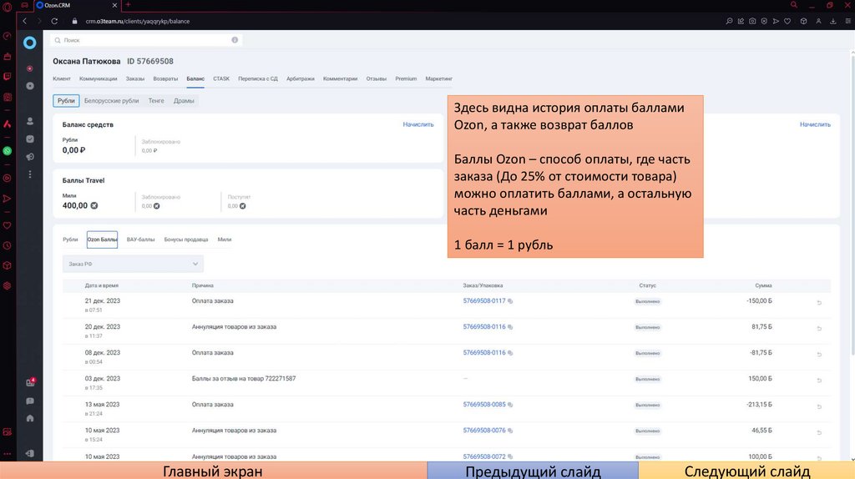Open the extensions cube in Opera sidebar
The image size is (855, 479).
pos(7,265)
